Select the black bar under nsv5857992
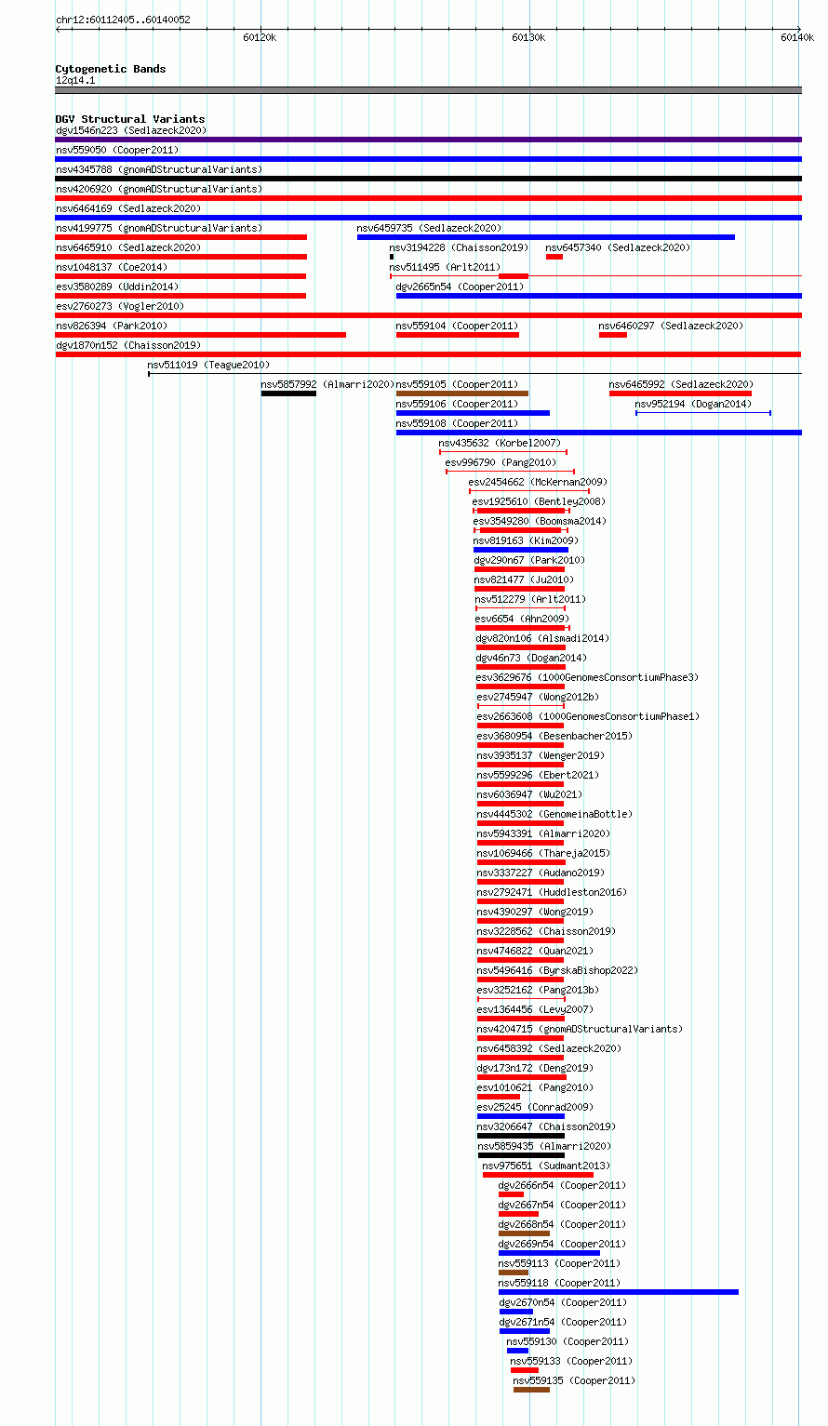Image resolution: width=828 pixels, height=1426 pixels. [x=288, y=393]
